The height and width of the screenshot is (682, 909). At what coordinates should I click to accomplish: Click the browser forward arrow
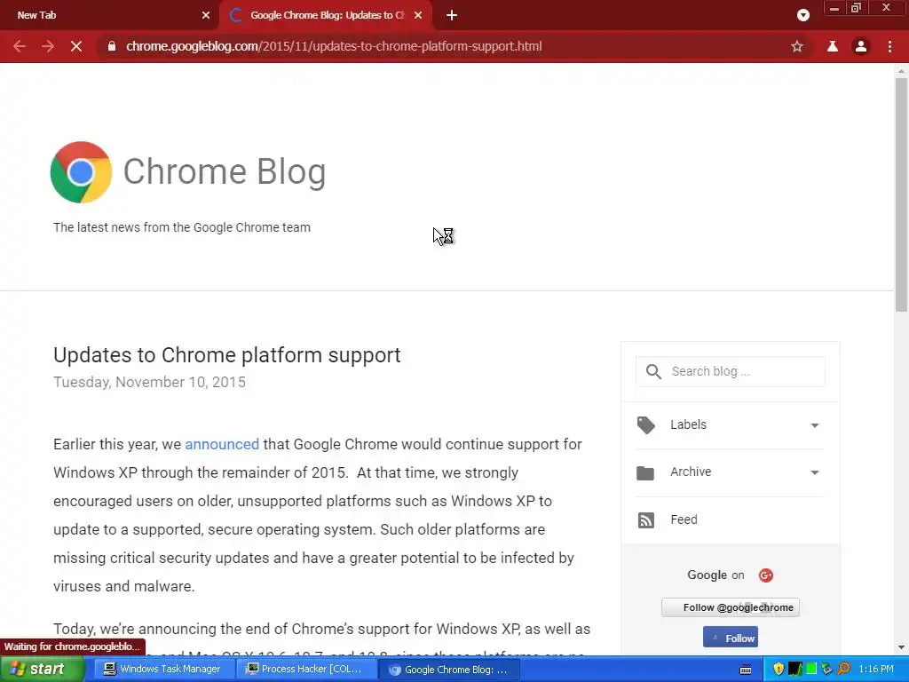pyautogui.click(x=48, y=46)
